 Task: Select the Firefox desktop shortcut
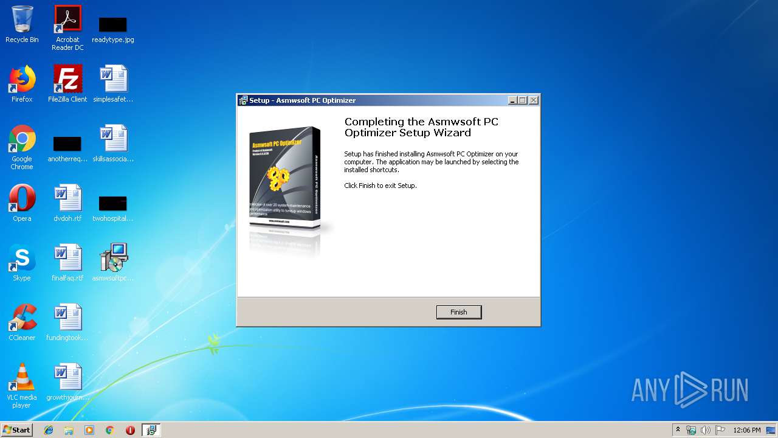[x=22, y=84]
